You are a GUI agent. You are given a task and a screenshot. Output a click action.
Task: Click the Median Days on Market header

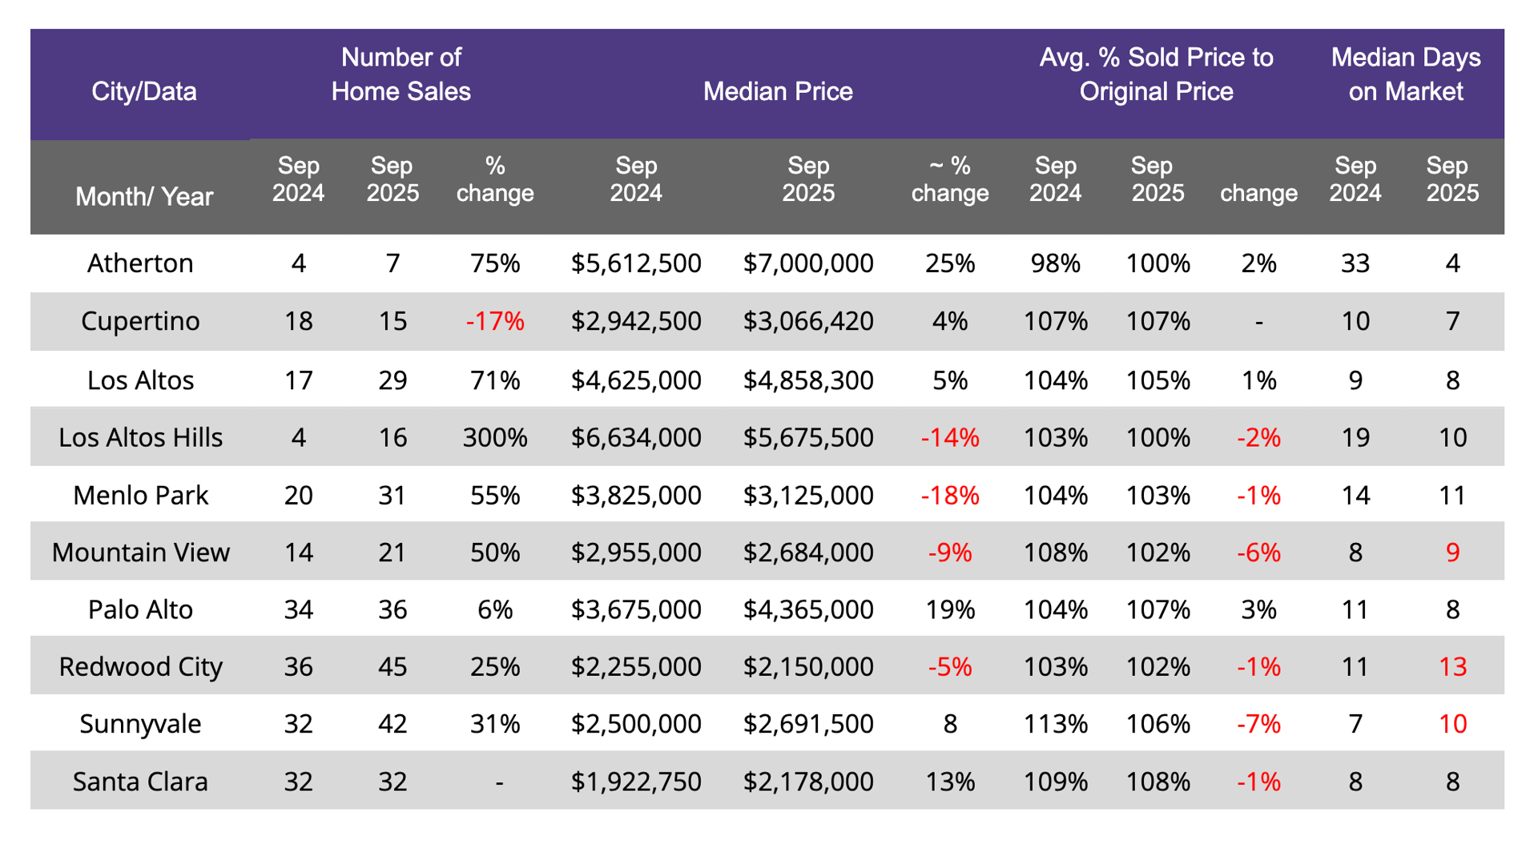click(1405, 74)
